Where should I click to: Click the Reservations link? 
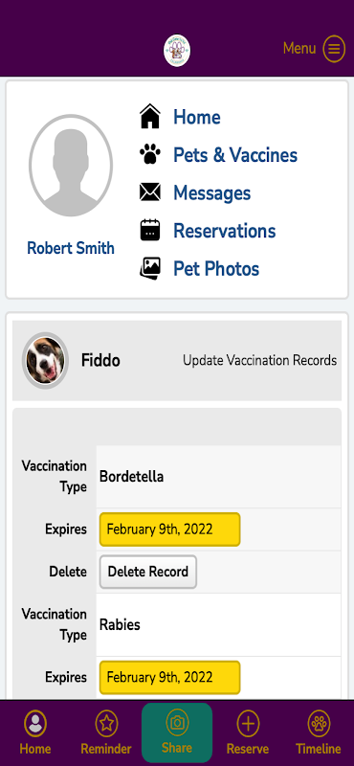[x=225, y=231]
